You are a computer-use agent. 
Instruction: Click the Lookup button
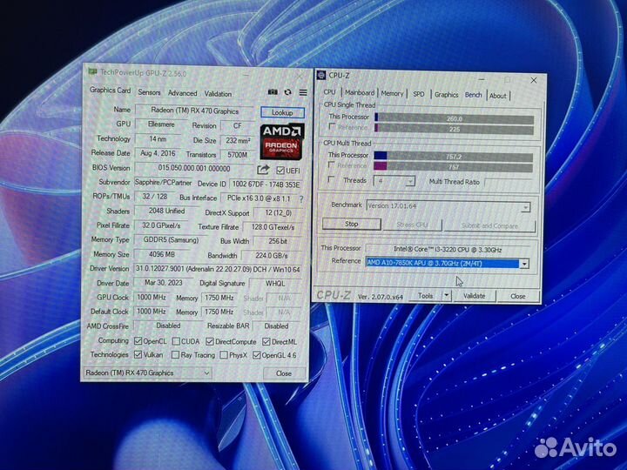tap(282, 112)
